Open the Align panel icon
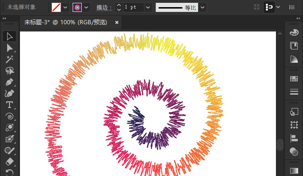Image resolution: width=303 pixels, height=176 pixels. pos(294,138)
